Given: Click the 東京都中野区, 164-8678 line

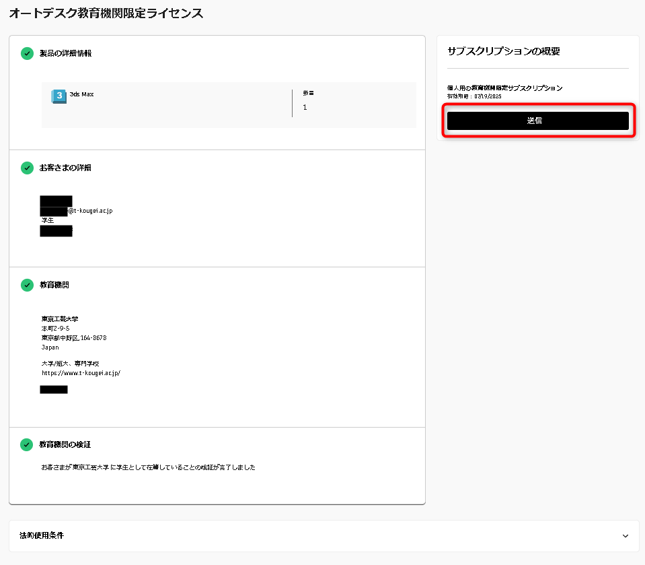Looking at the screenshot, I should (74, 337).
